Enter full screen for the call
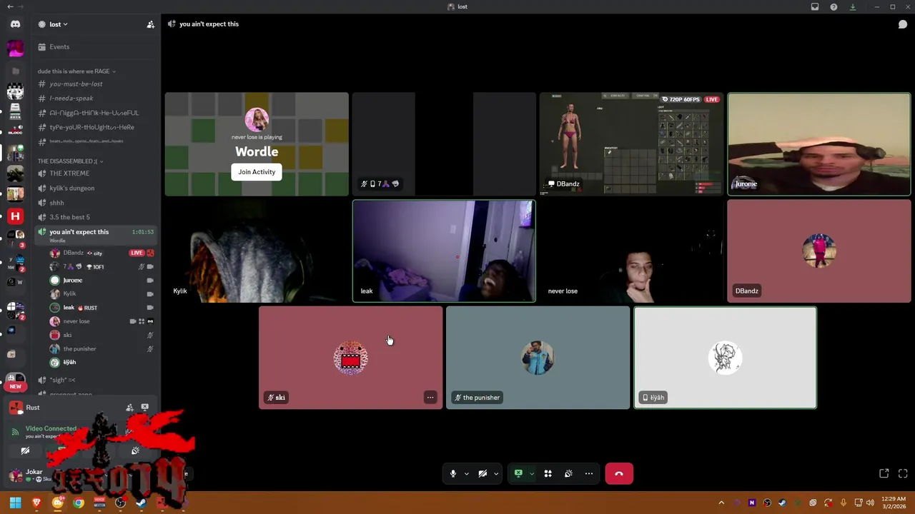The image size is (915, 514). tap(903, 473)
